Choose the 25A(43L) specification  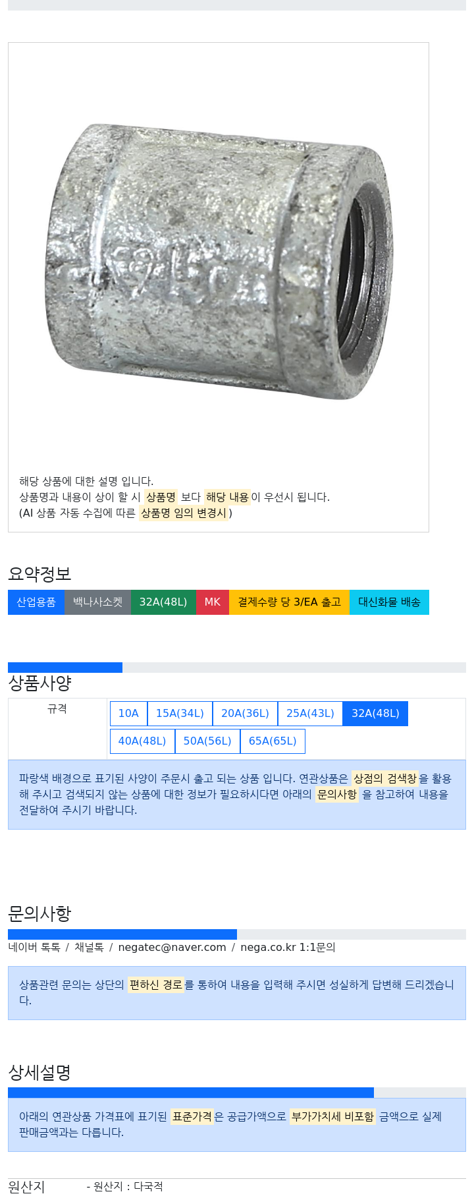click(310, 713)
